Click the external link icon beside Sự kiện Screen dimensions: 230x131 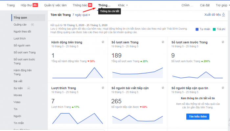tap(29, 88)
